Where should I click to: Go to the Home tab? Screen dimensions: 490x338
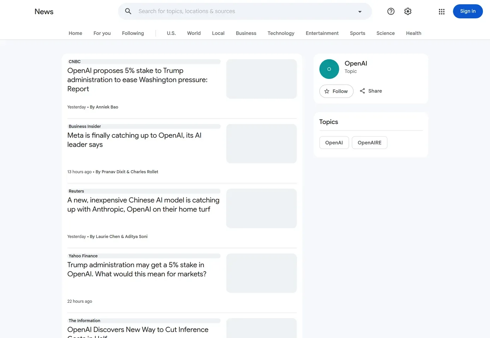tap(75, 33)
